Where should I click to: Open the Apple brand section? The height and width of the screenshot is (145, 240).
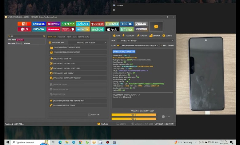pos(112,29)
